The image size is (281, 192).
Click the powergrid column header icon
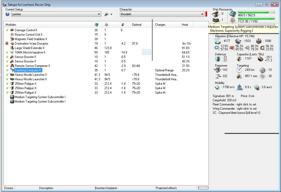[x=106, y=24]
